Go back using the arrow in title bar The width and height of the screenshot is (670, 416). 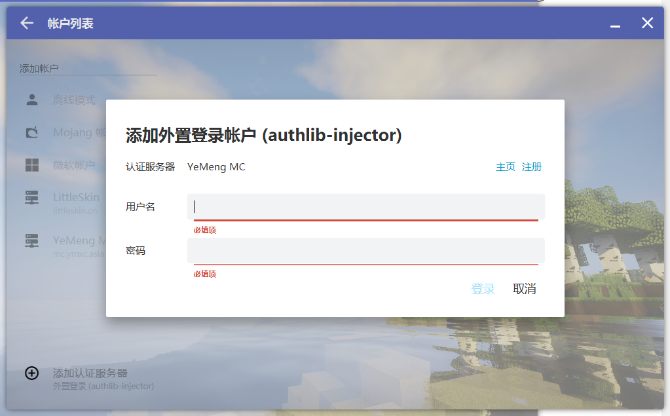click(x=27, y=23)
